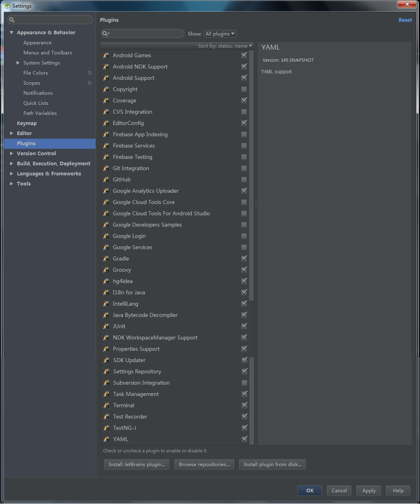Screen dimensions: 420x504
Task: Enable the CVS Integration plugin checkbox
Action: click(x=244, y=112)
